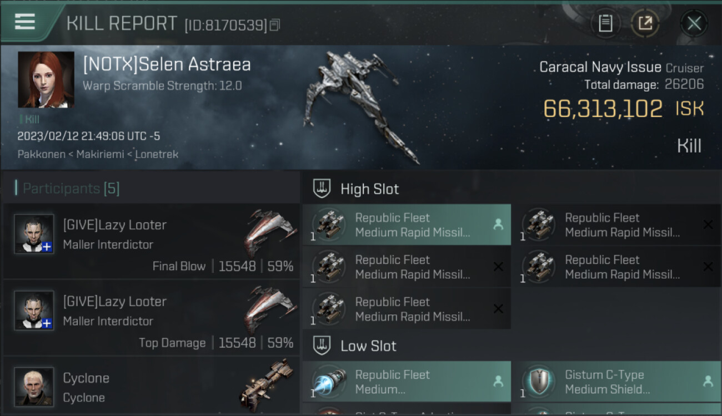The height and width of the screenshot is (416, 722).
Task: Click the [NOTX]Selen Astraea victim name
Action: tap(167, 64)
